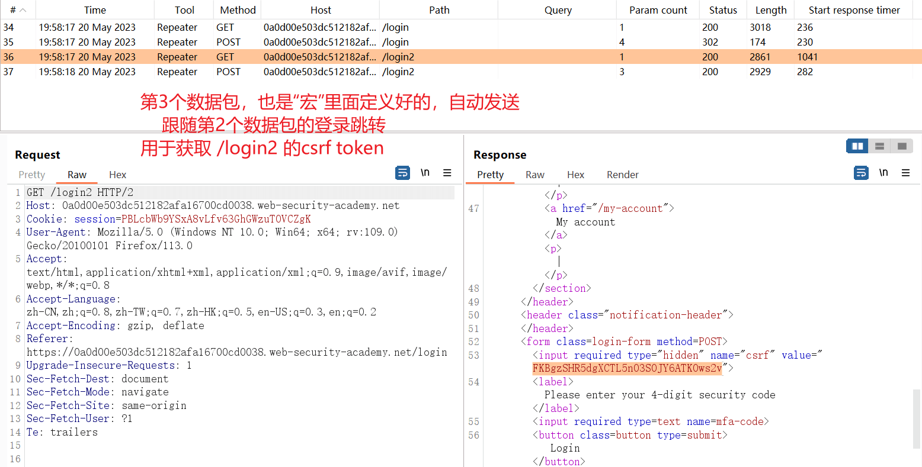Sort history by the Length column
Screen dimensions: 922x467
(x=770, y=10)
